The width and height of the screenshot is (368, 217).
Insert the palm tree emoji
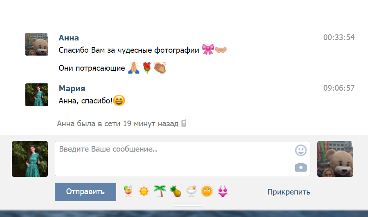pyautogui.click(x=160, y=191)
